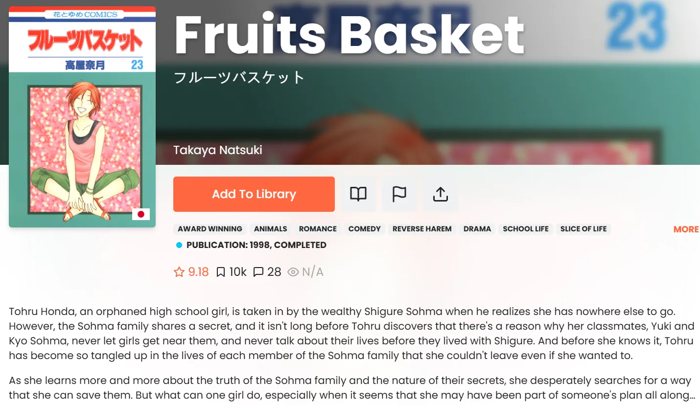Viewport: 700px width, 405px height.
Task: Click the Japan flag icon on cover
Action: coord(141,214)
